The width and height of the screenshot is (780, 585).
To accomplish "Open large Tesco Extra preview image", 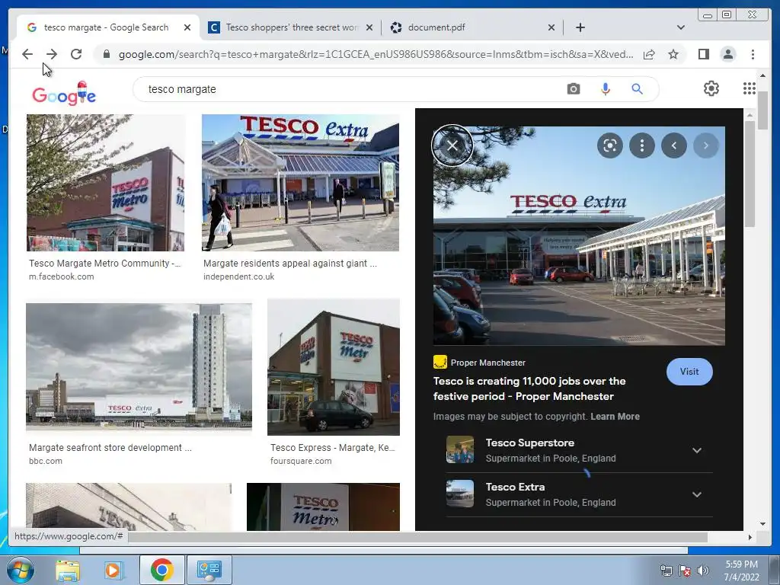I will coord(579,236).
